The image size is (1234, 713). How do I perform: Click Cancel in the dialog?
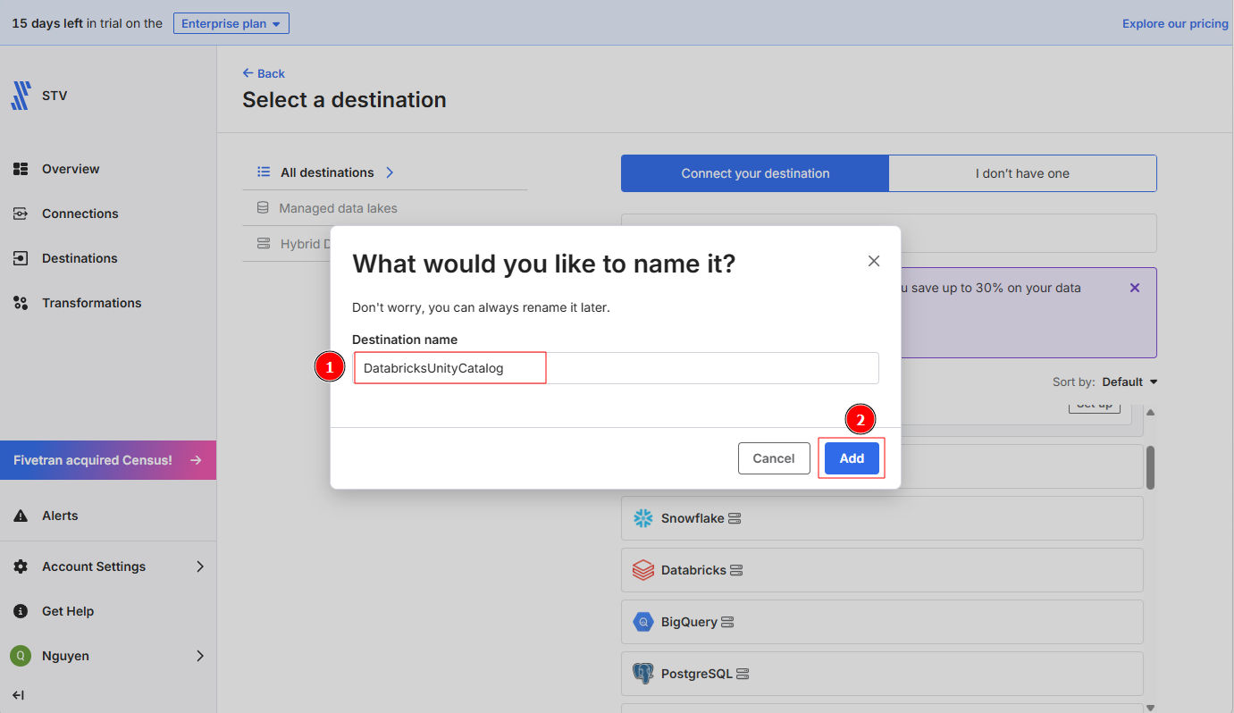tap(773, 458)
